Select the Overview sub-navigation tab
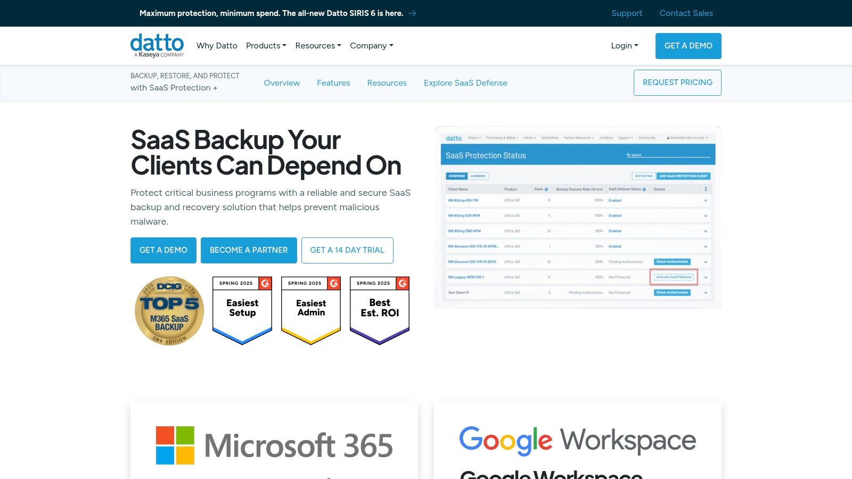The image size is (852, 479). (282, 83)
